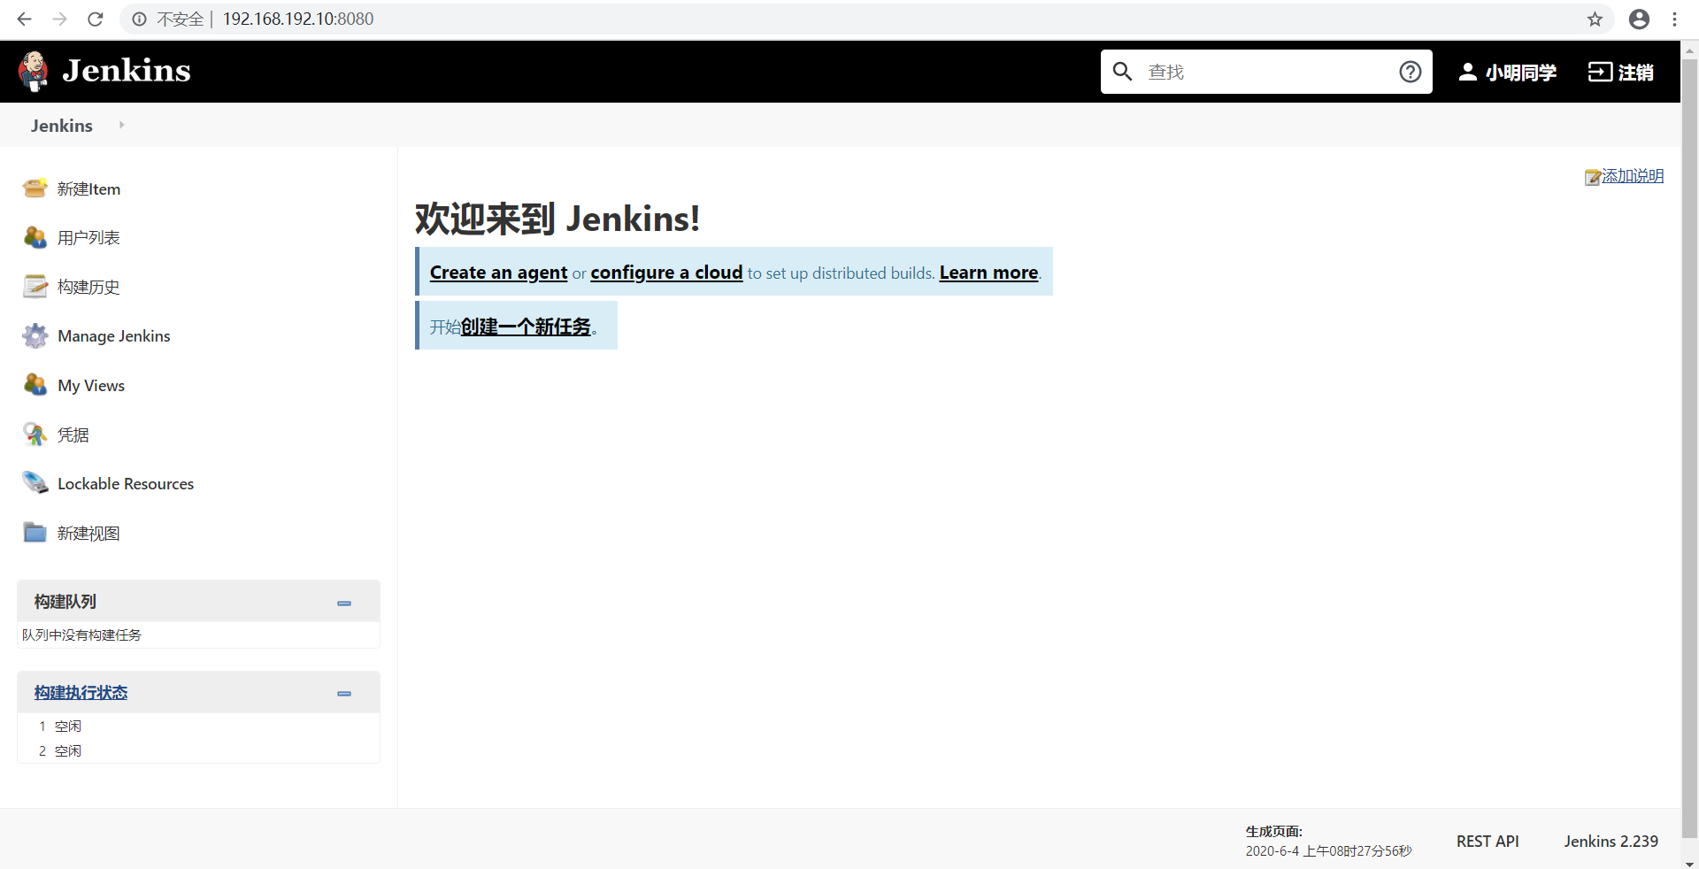Click the 凭据 keys icon
This screenshot has height=869, width=1699.
coord(35,434)
